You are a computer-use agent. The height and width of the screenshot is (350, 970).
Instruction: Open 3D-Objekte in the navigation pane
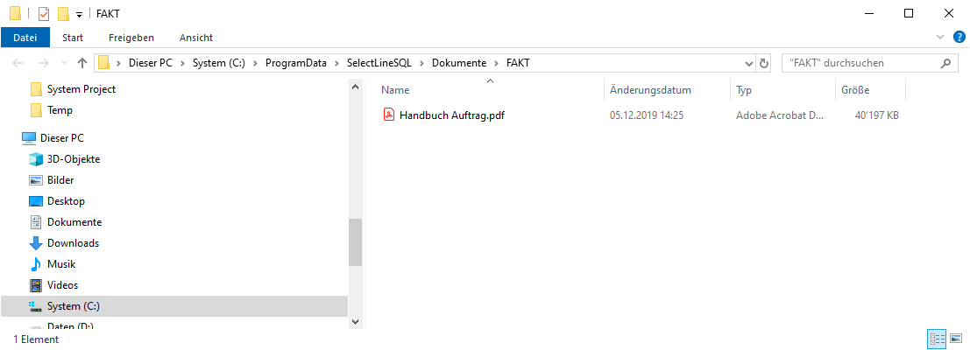[x=73, y=159]
